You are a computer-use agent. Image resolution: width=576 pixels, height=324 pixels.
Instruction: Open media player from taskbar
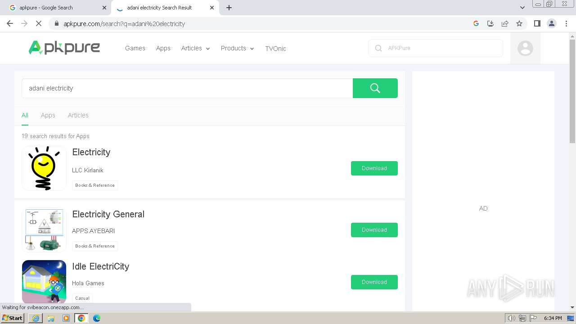66,318
